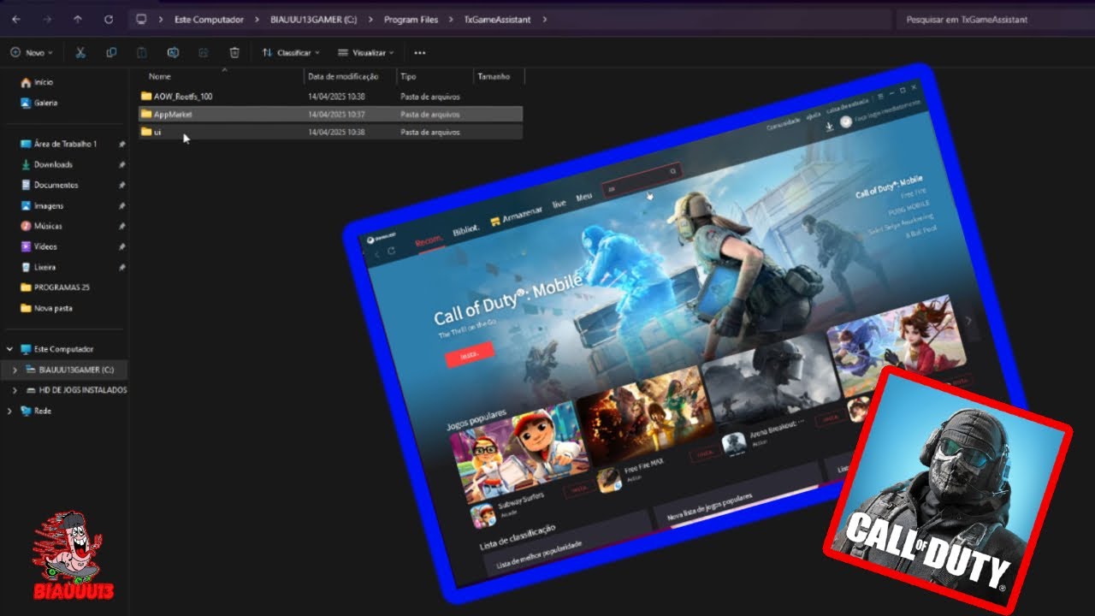Click the Cut scissors icon
Viewport: 1095px width, 616px height.
80,52
